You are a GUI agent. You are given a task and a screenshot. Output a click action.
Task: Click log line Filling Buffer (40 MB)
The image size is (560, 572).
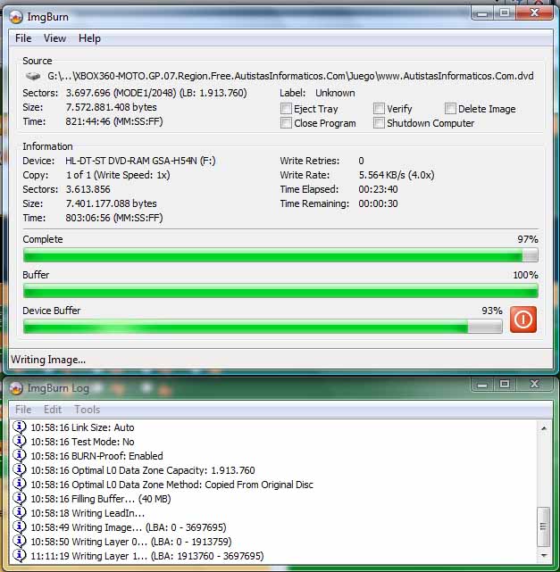point(101,499)
